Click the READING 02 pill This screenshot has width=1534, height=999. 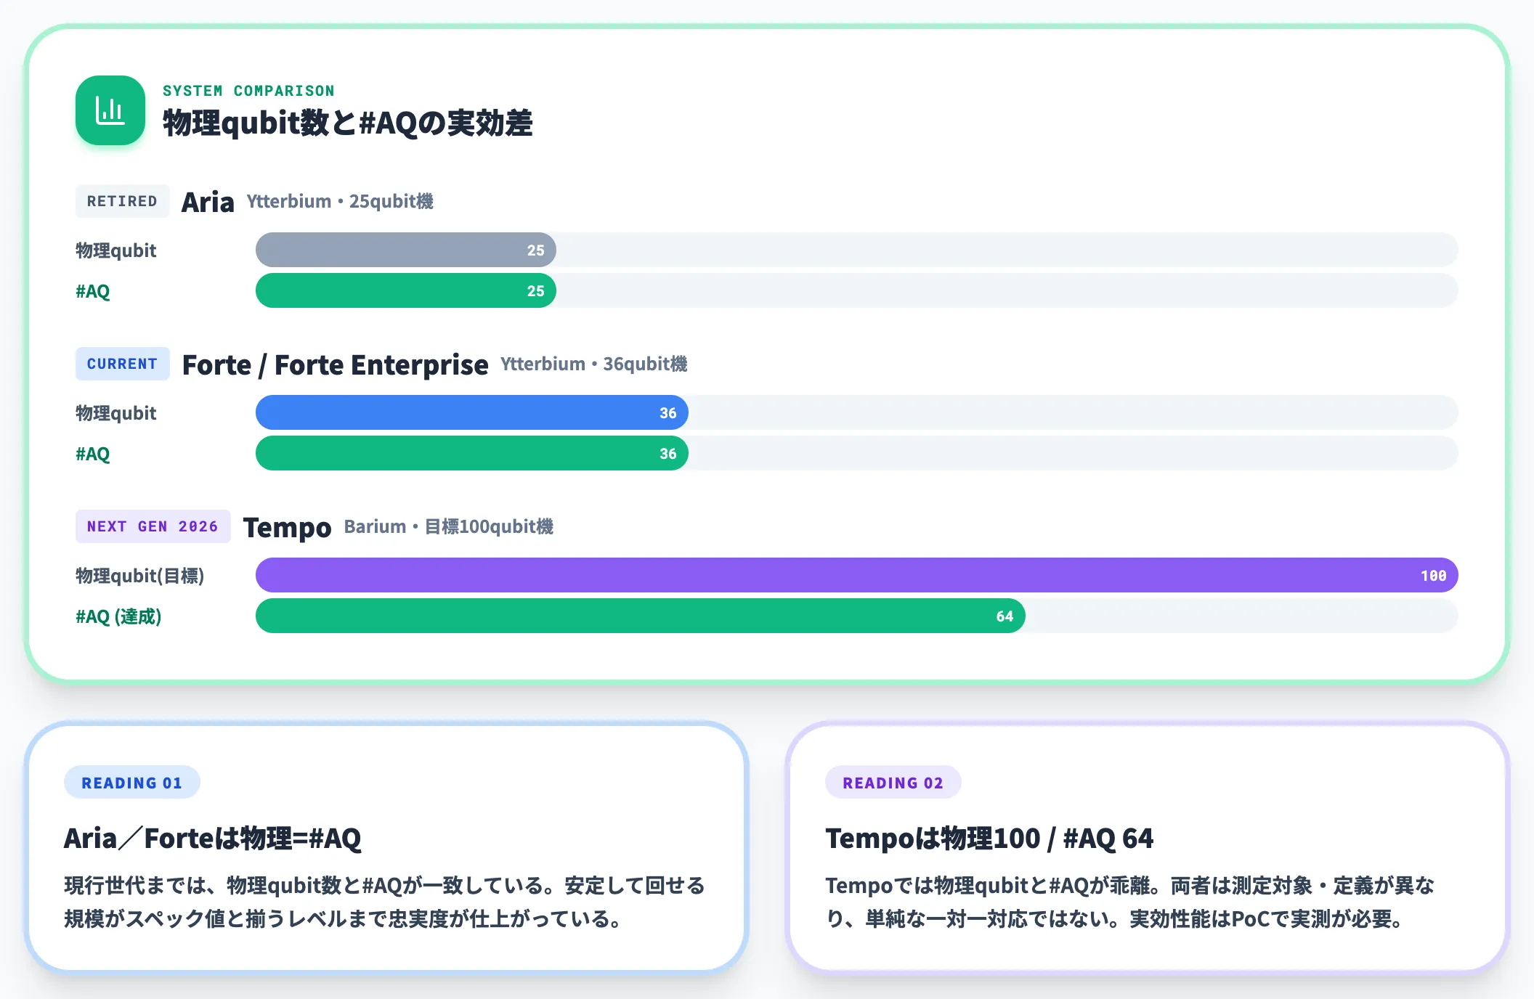(893, 783)
